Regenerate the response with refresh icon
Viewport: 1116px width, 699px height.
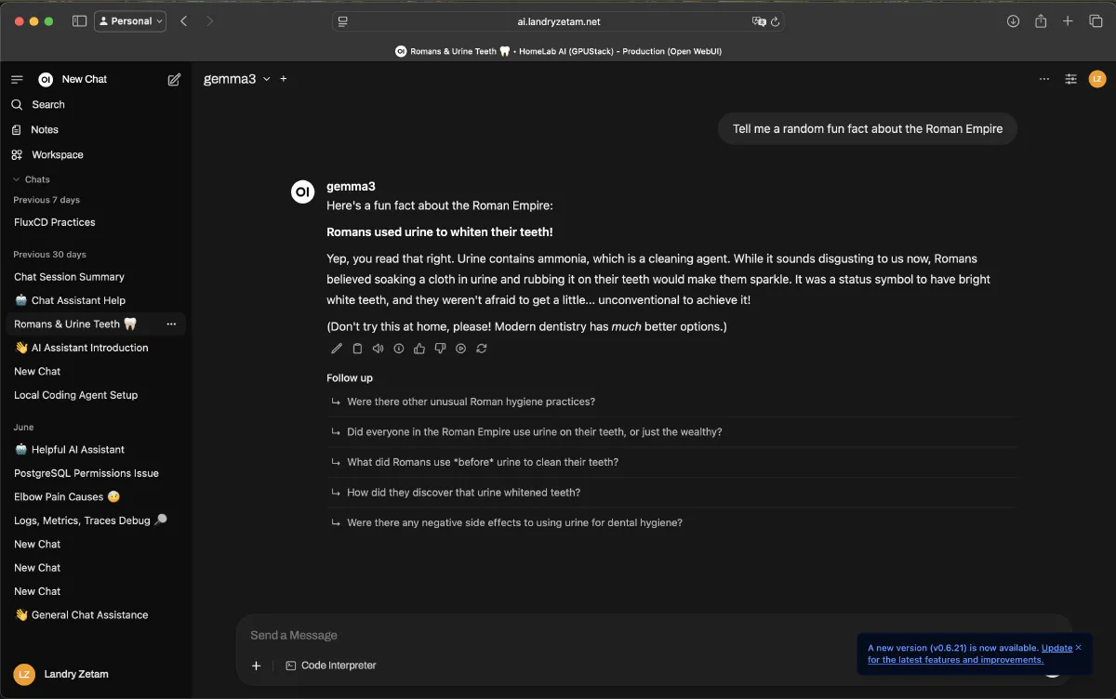pos(481,349)
